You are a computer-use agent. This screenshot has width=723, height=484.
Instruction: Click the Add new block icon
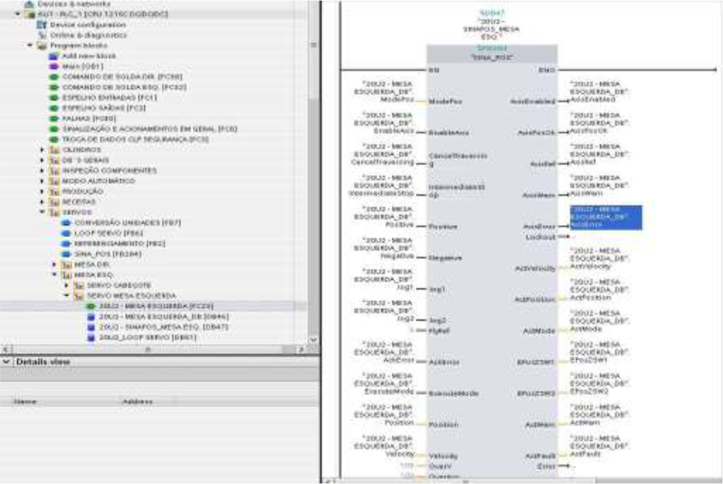(54, 56)
